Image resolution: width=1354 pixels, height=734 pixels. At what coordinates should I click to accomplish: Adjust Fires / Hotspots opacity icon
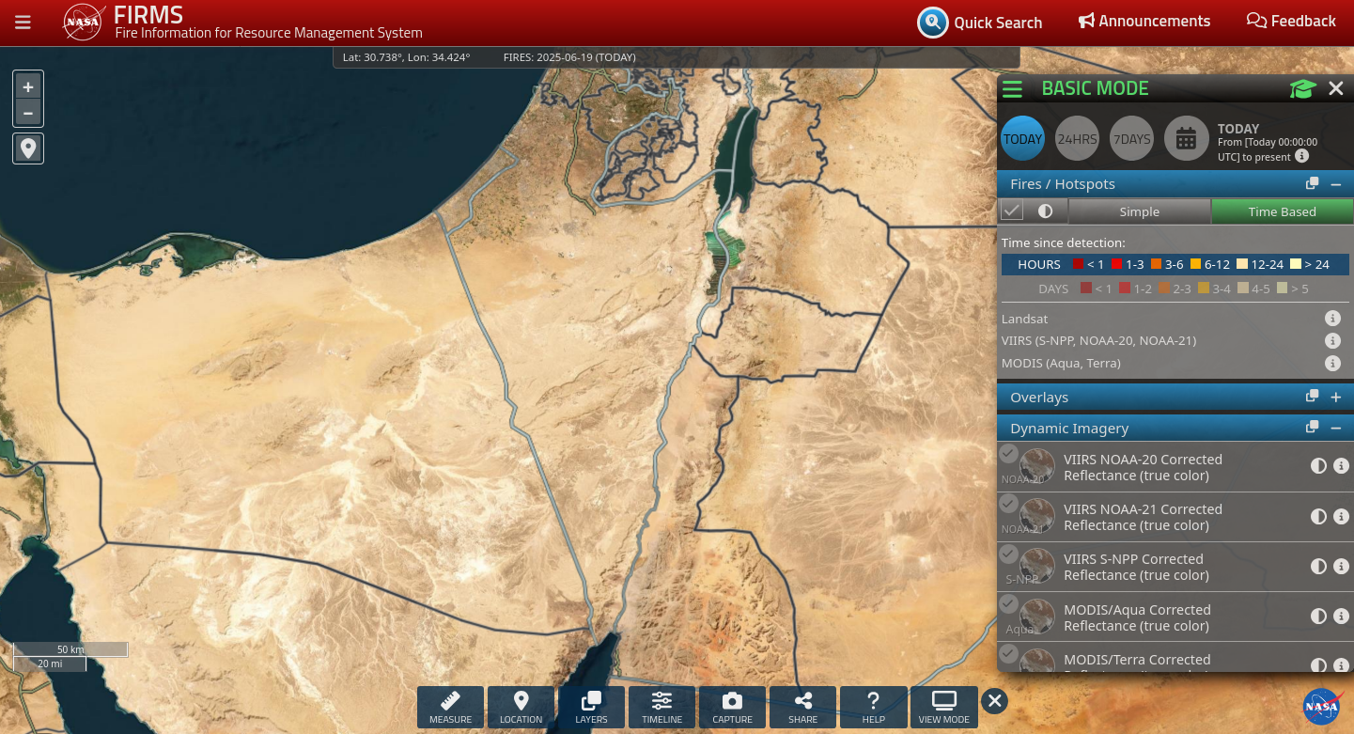(x=1045, y=211)
